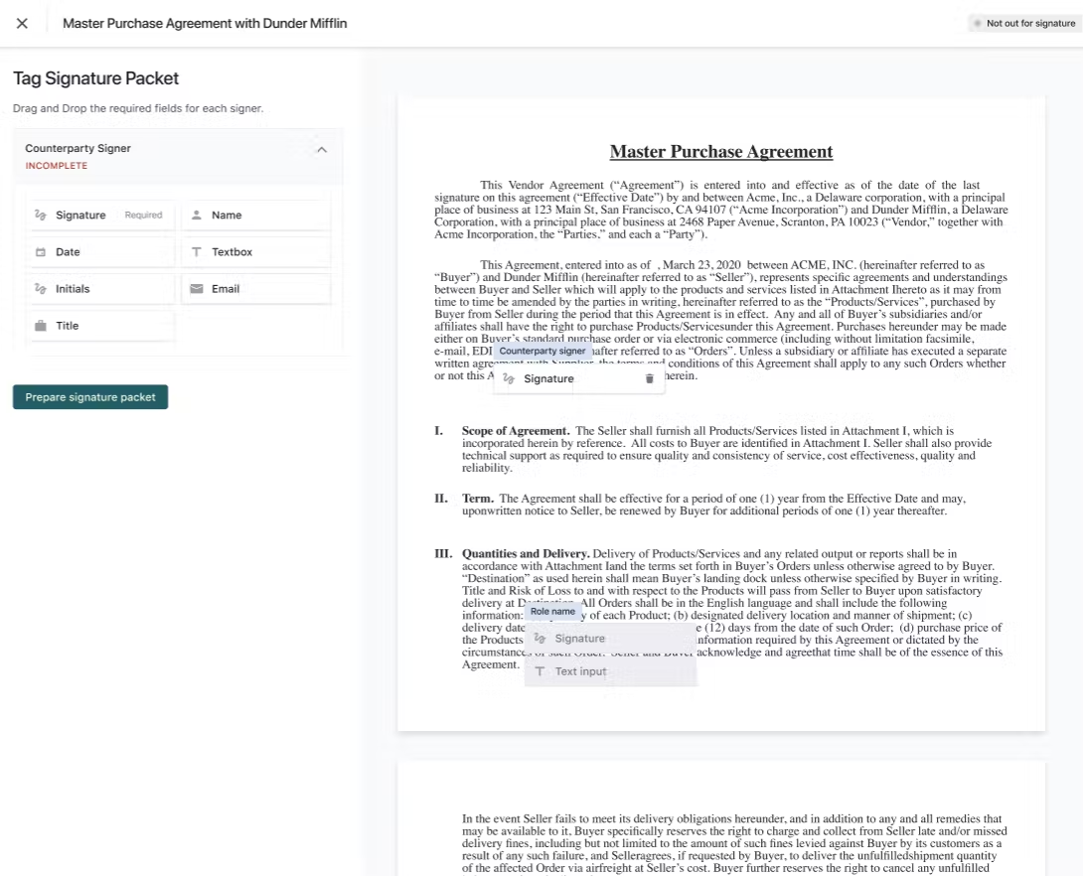Viewport: 1083px width, 876px height.
Task: Click the T icon beside Text input
Action: tap(541, 671)
